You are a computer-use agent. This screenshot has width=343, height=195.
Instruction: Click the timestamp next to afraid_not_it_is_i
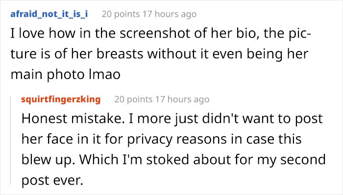click(170, 14)
